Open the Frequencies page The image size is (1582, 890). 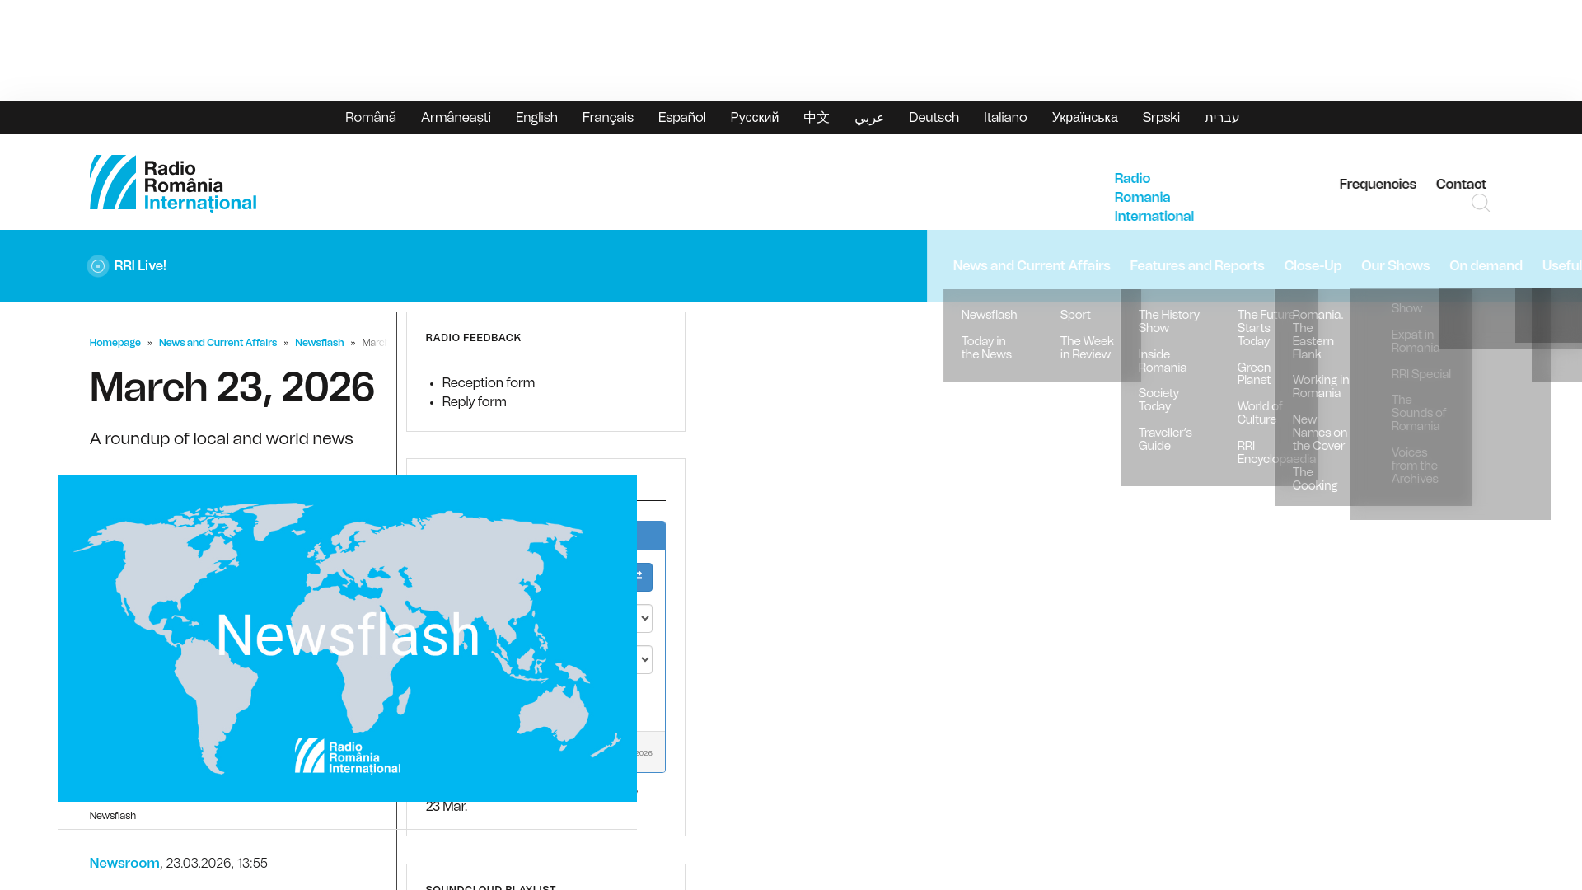[1378, 184]
